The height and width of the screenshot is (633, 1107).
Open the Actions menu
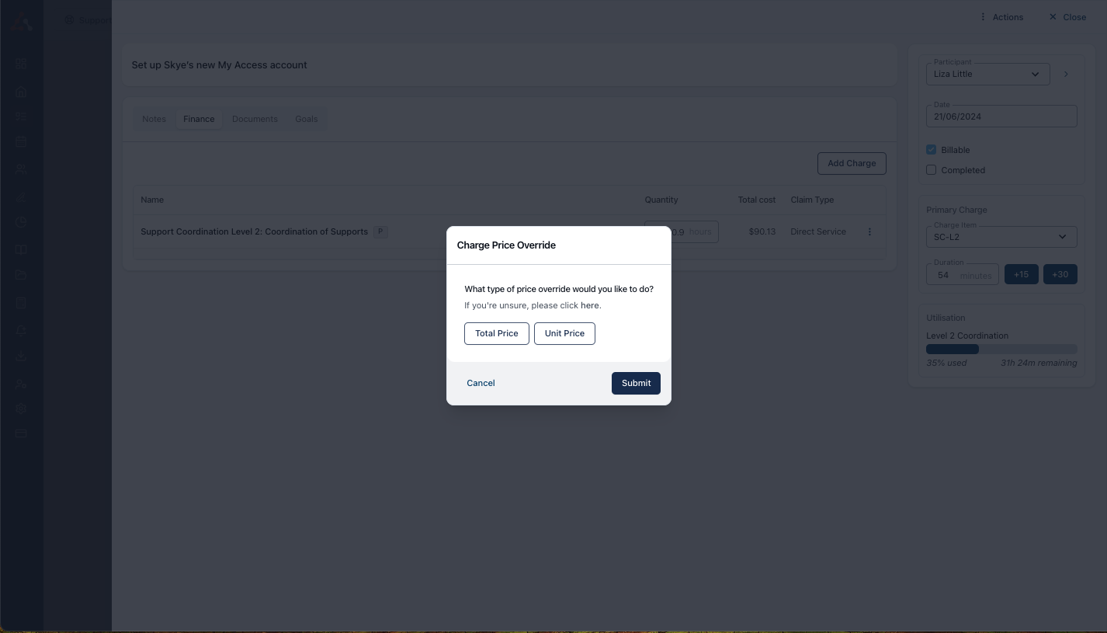tap(1001, 17)
